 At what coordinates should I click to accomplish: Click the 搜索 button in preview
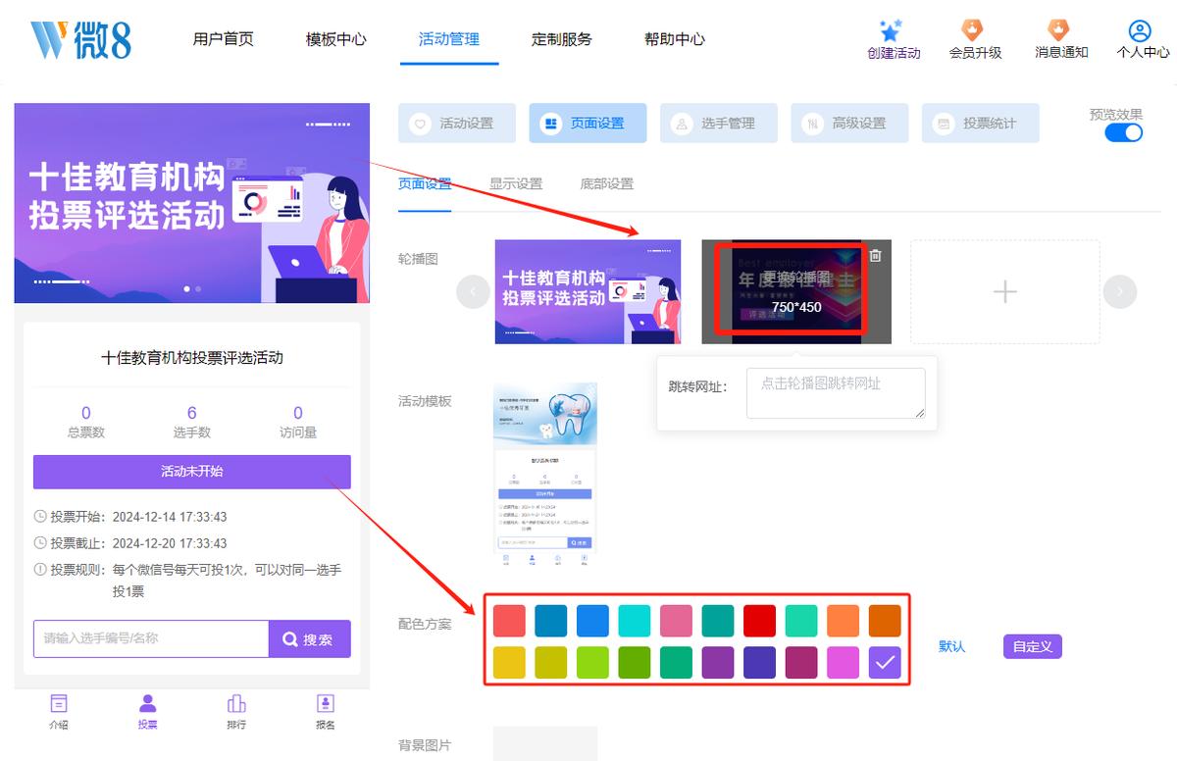tap(309, 639)
